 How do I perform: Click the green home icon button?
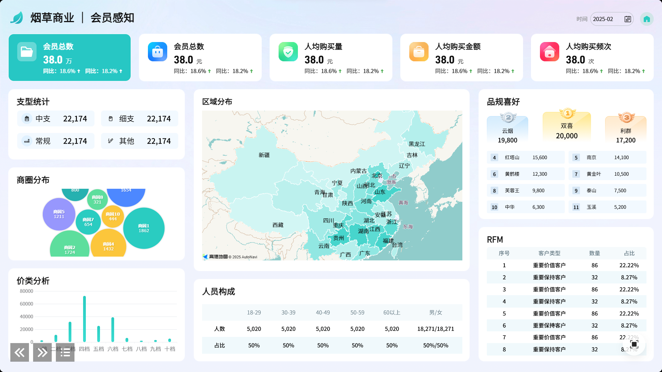646,19
